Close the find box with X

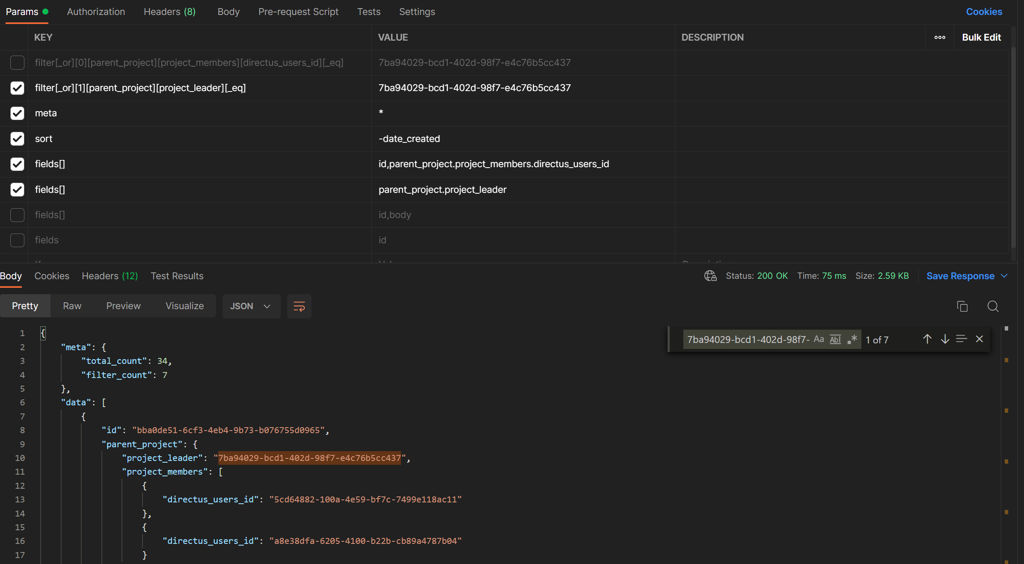click(x=979, y=339)
